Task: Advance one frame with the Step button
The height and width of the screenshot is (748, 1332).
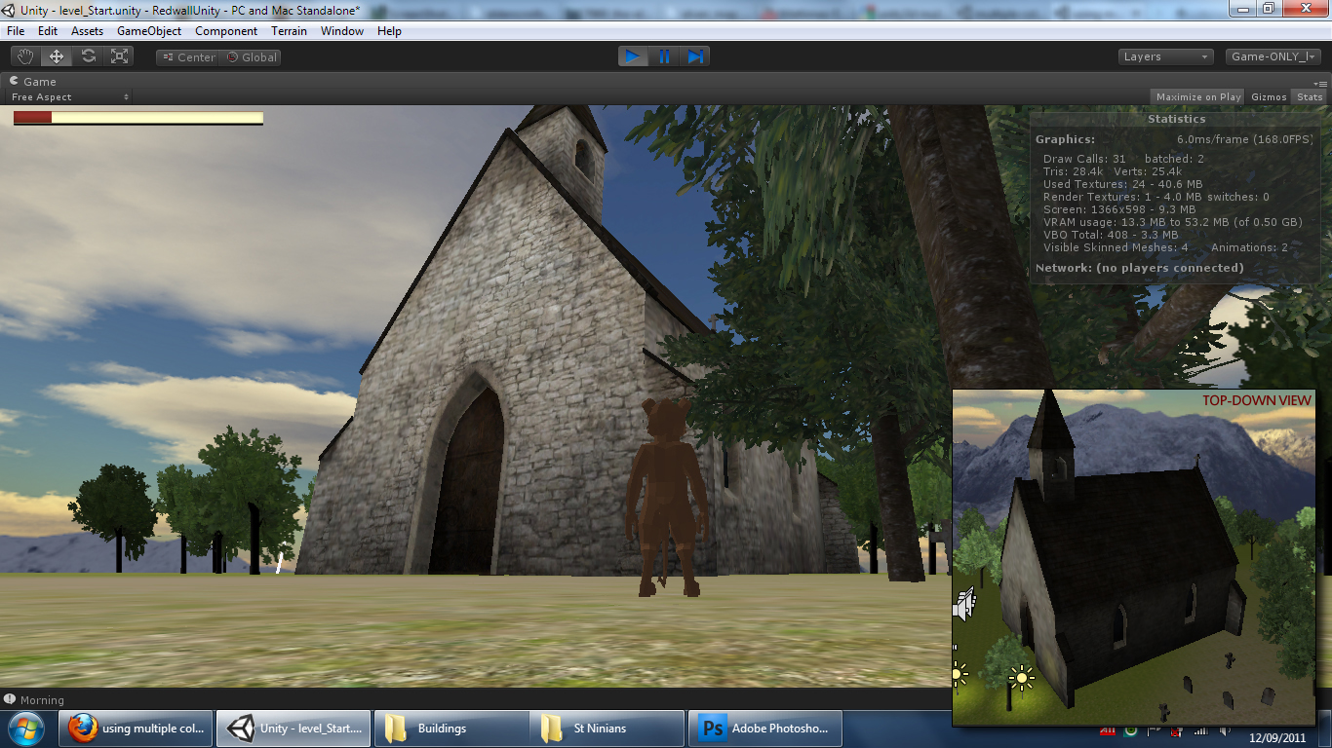Action: (x=695, y=56)
